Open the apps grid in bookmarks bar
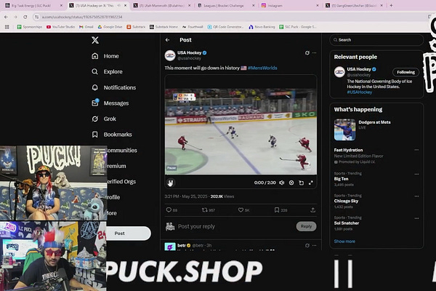 coord(7,27)
